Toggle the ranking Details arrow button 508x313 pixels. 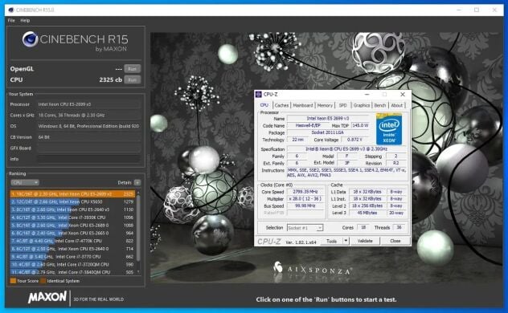137,182
